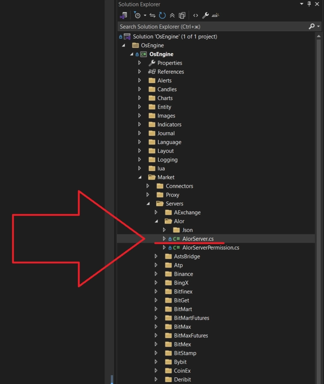Select the Images folder
Screen dimensions: 324x384
tap(166, 116)
